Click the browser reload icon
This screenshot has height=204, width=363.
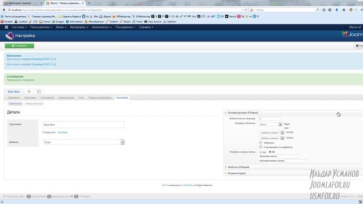(246, 10)
